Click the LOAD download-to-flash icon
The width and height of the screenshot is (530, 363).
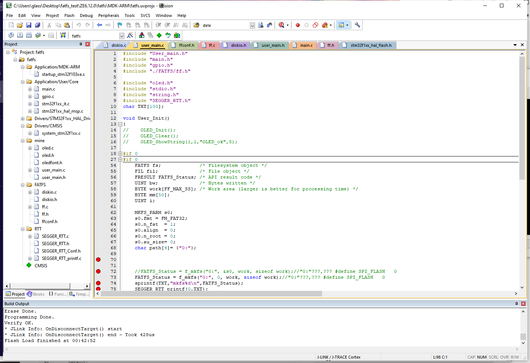click(x=63, y=35)
